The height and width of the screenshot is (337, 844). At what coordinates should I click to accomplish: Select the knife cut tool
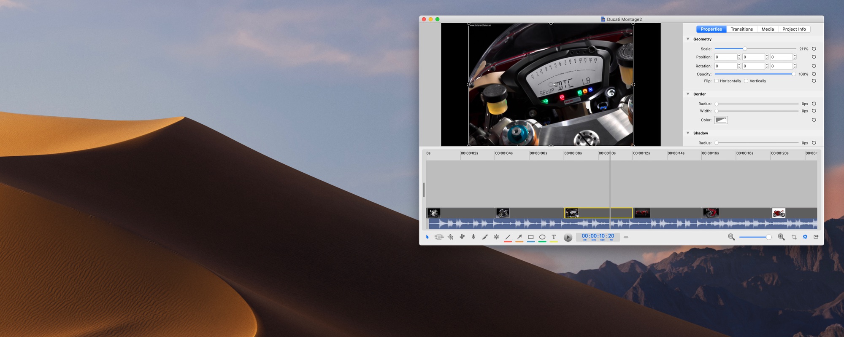(485, 237)
